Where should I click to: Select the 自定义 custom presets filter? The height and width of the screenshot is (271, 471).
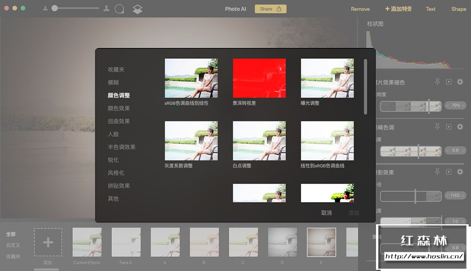click(x=13, y=245)
